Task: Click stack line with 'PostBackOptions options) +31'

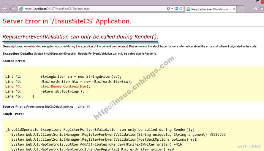Action: pyautogui.click(x=104, y=139)
